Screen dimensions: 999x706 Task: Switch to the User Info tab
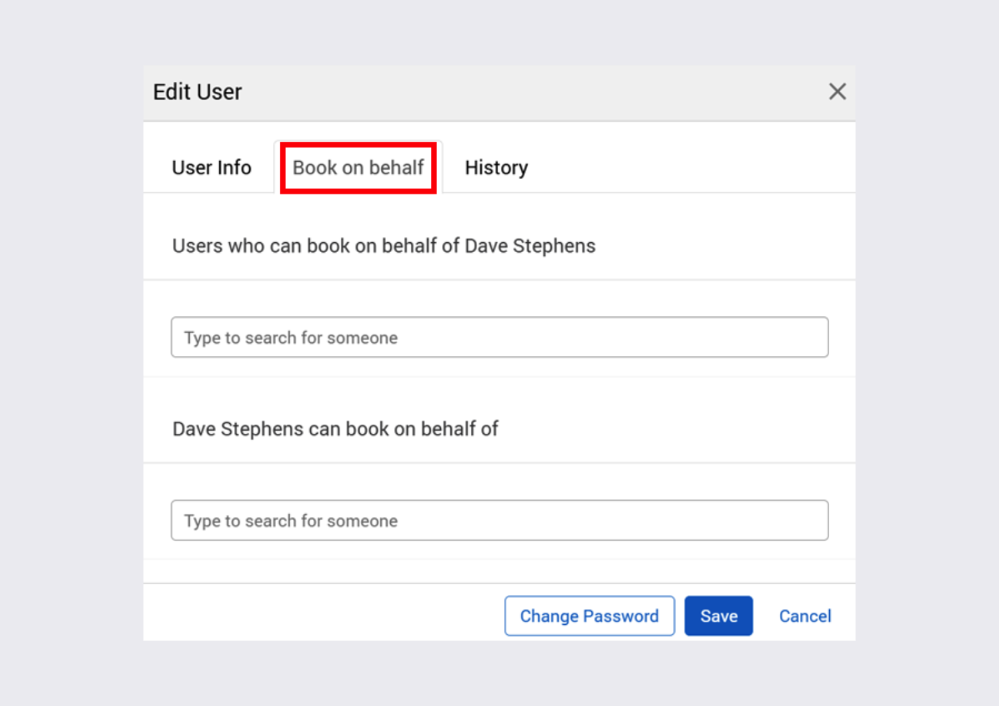pyautogui.click(x=211, y=167)
